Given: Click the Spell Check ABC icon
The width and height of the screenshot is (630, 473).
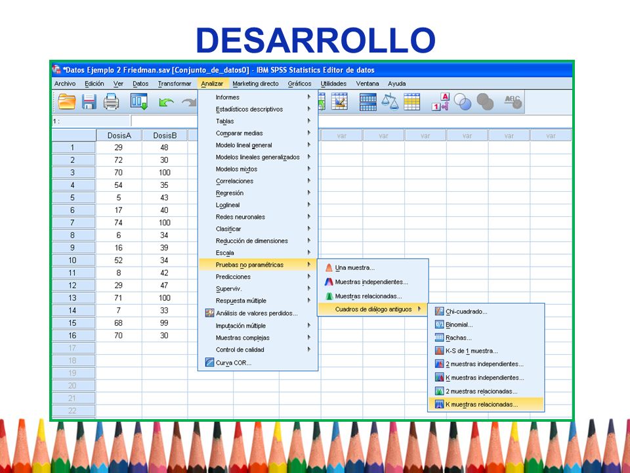Looking at the screenshot, I should (513, 102).
